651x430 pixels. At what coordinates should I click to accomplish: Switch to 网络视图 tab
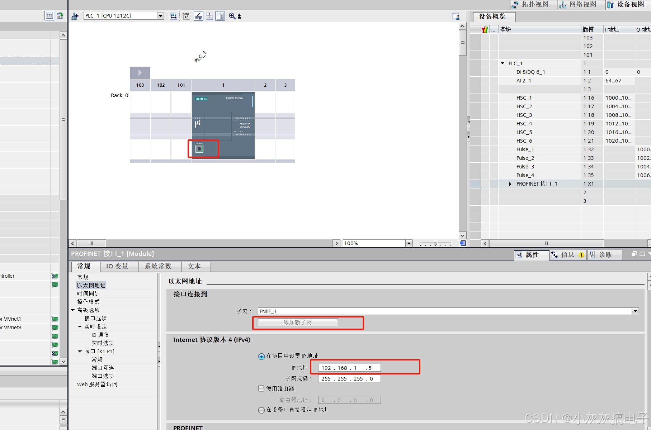click(x=581, y=5)
